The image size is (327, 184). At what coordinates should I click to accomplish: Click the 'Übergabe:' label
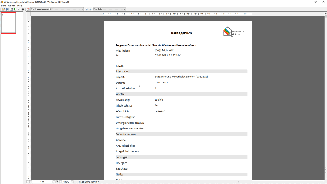pos(122,163)
